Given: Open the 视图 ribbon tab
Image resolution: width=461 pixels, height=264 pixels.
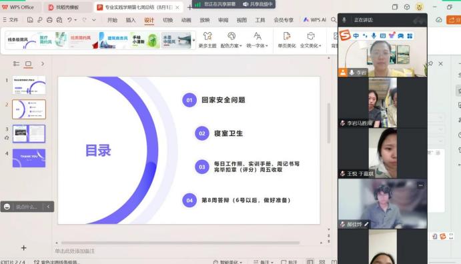Looking at the screenshot, I should (242, 20).
